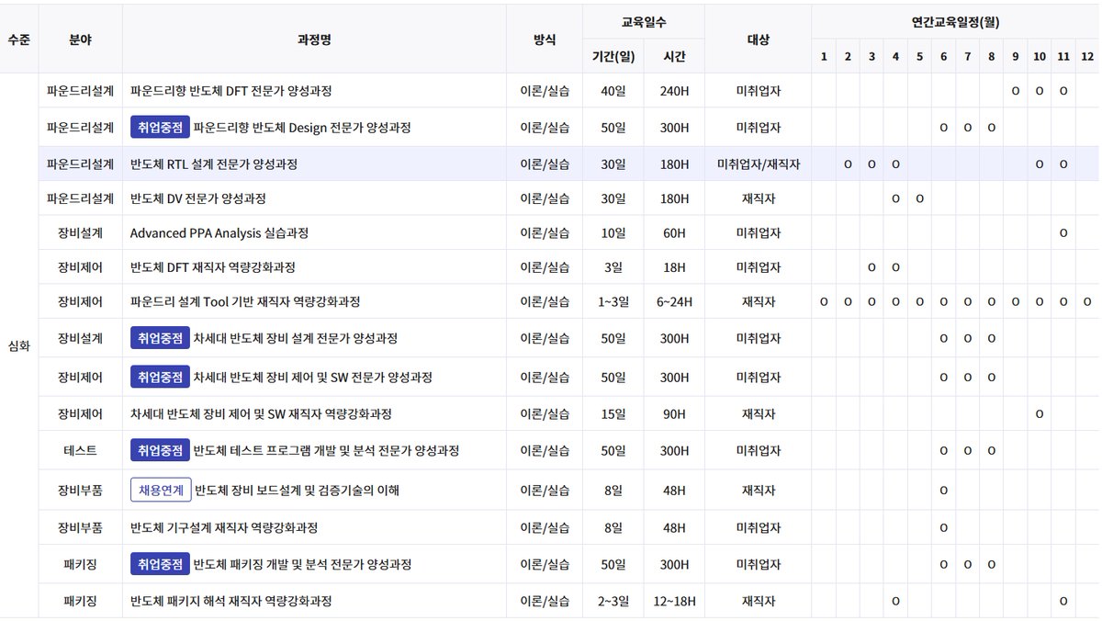Click the month 12 column header
The height and width of the screenshot is (621, 1102).
click(1087, 56)
